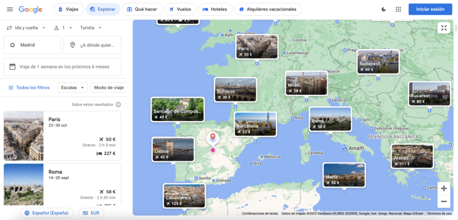The image size is (458, 220).
Task: Select Barcelona map card 22 €
Action: click(x=255, y=124)
